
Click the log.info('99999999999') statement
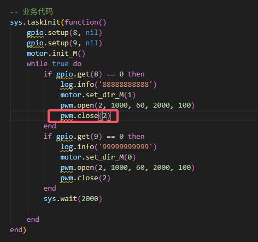point(108,147)
